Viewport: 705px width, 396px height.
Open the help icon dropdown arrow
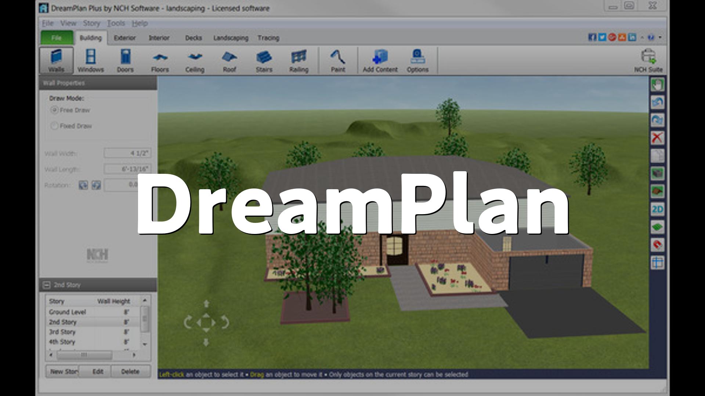660,37
